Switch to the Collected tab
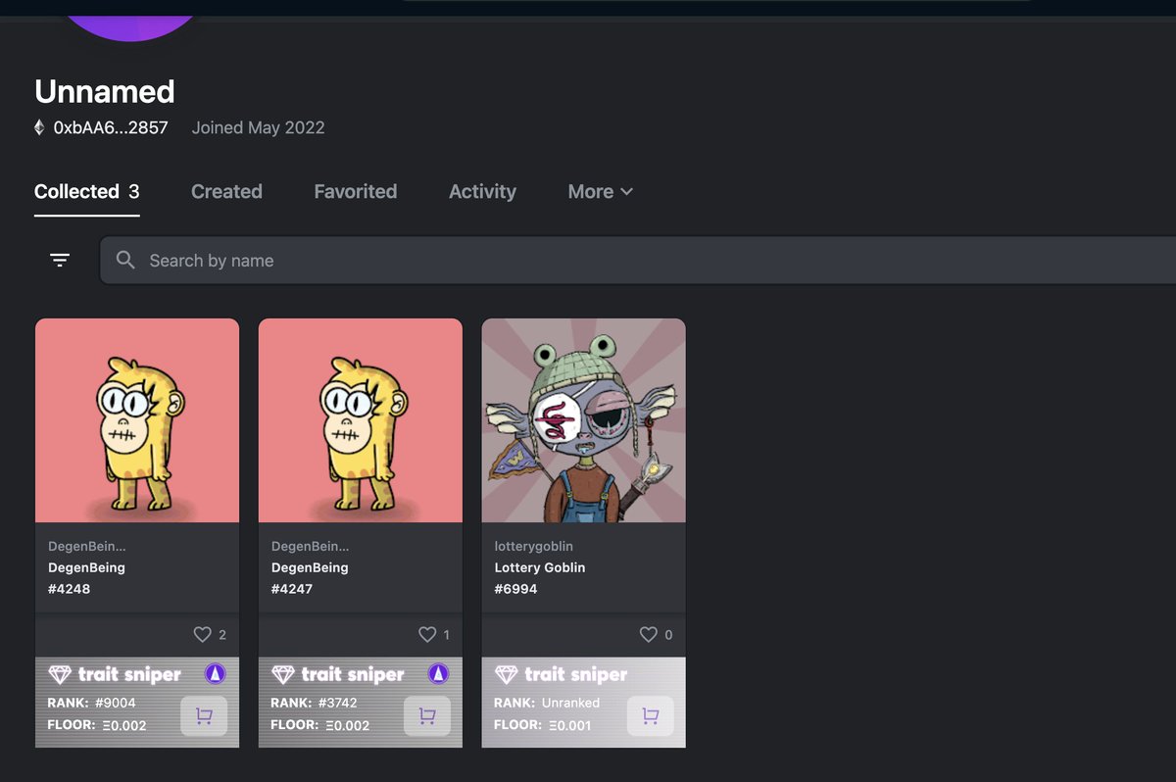1176x782 pixels. 87,192
